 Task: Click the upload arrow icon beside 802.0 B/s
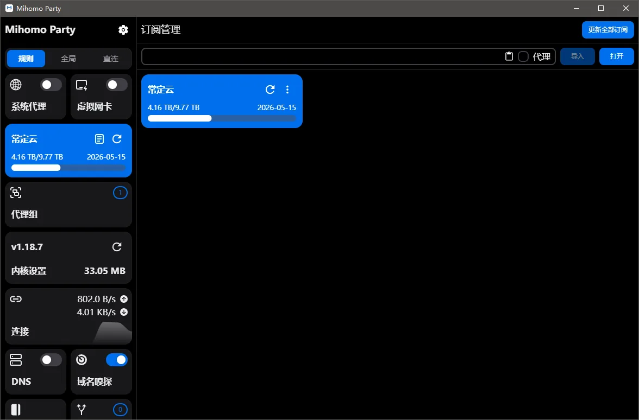[x=124, y=299]
